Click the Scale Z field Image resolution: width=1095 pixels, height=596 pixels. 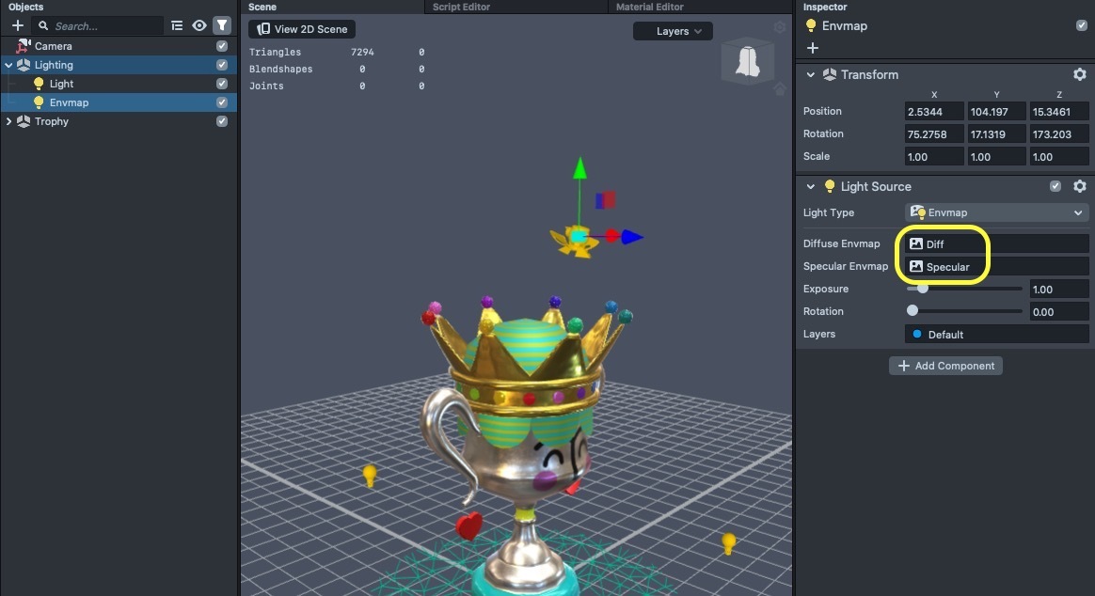(x=1058, y=157)
